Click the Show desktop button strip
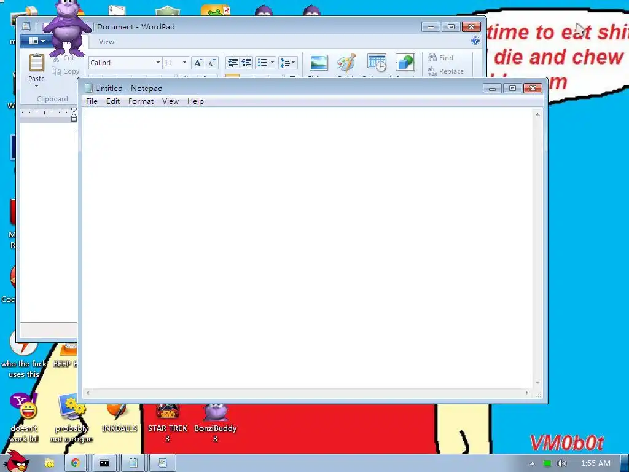 coord(625,463)
